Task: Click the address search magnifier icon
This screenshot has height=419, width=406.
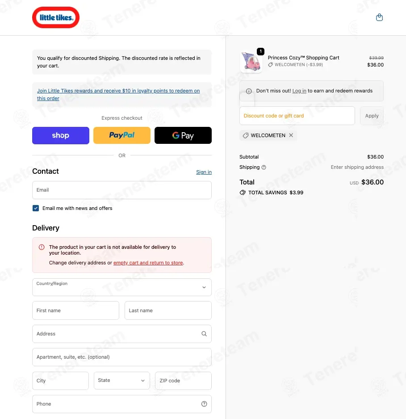Action: [x=204, y=334]
